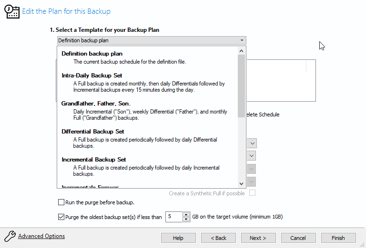Click the Advanced Options wrench icon
The image size is (366, 248).
pos(10,237)
